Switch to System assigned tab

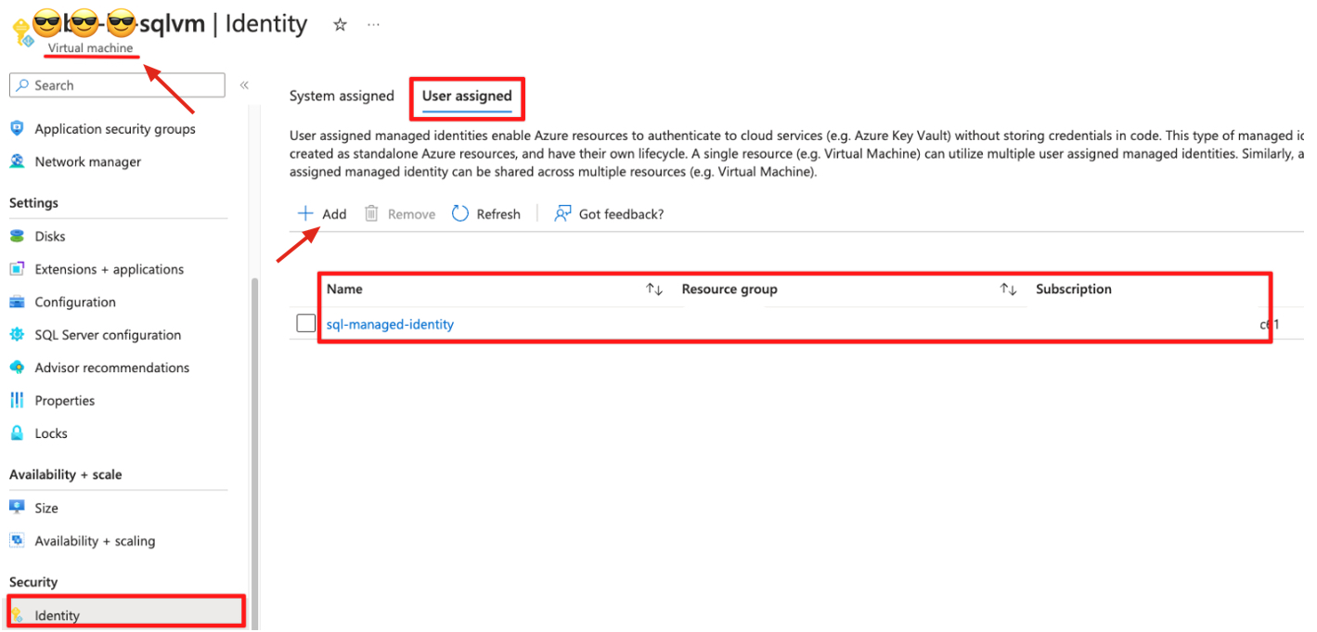342,96
